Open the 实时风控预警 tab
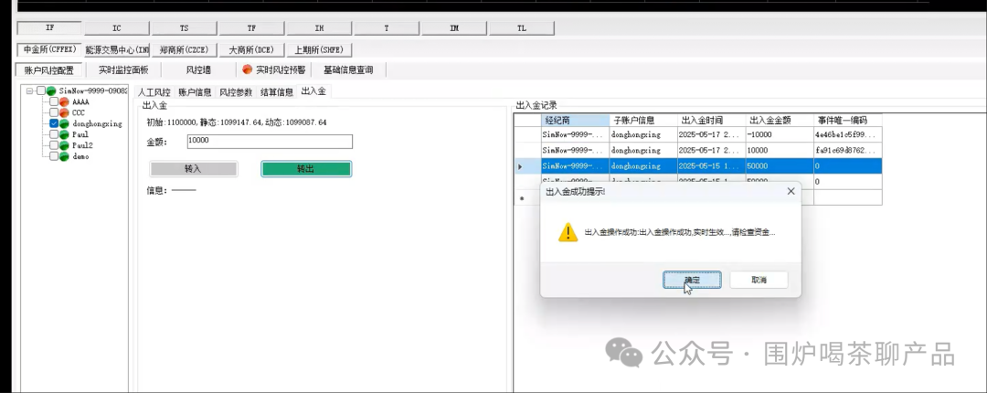The height and width of the screenshot is (393, 987). pyautogui.click(x=273, y=69)
